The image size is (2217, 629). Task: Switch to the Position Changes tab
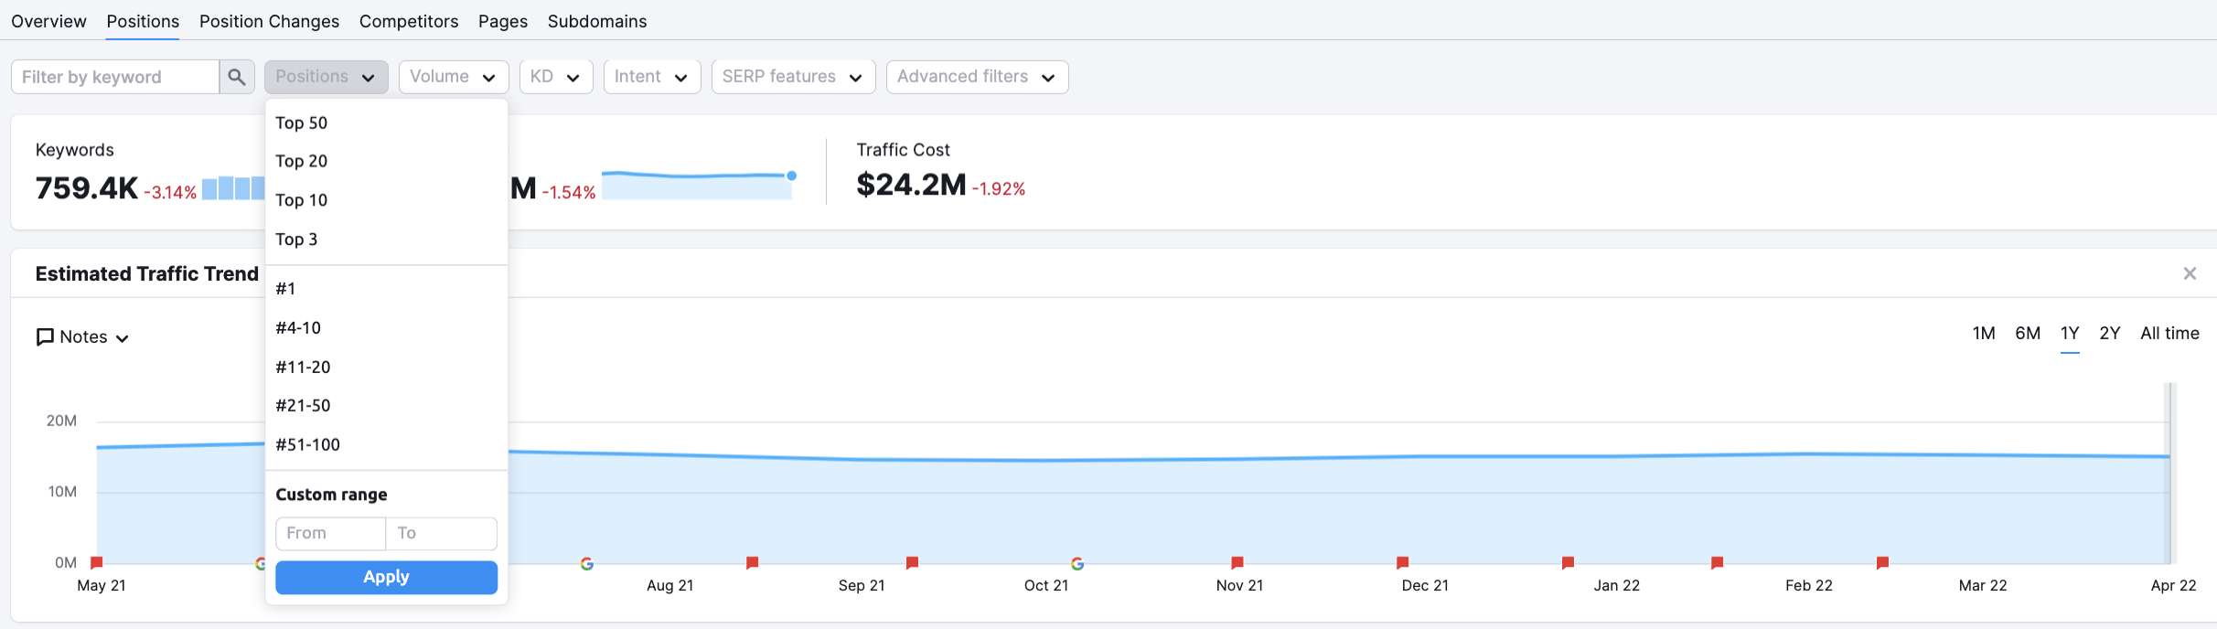269,21
